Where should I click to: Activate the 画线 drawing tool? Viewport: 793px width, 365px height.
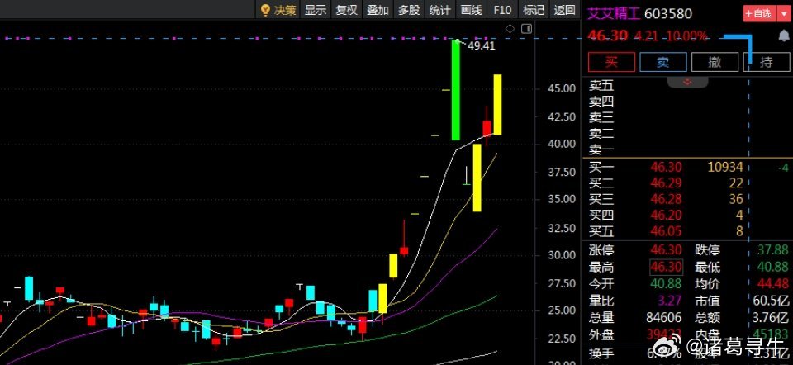[472, 10]
